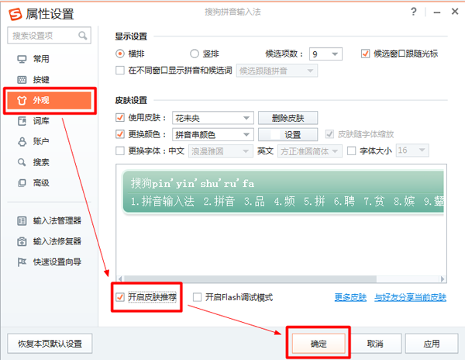Open the 拼音串颜色 color target dropdown

[213, 134]
